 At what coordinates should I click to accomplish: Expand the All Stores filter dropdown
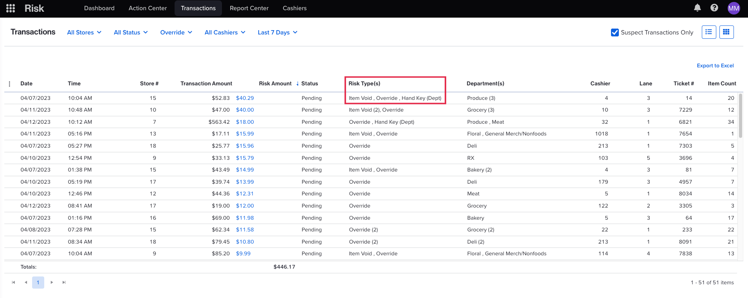[x=84, y=33]
